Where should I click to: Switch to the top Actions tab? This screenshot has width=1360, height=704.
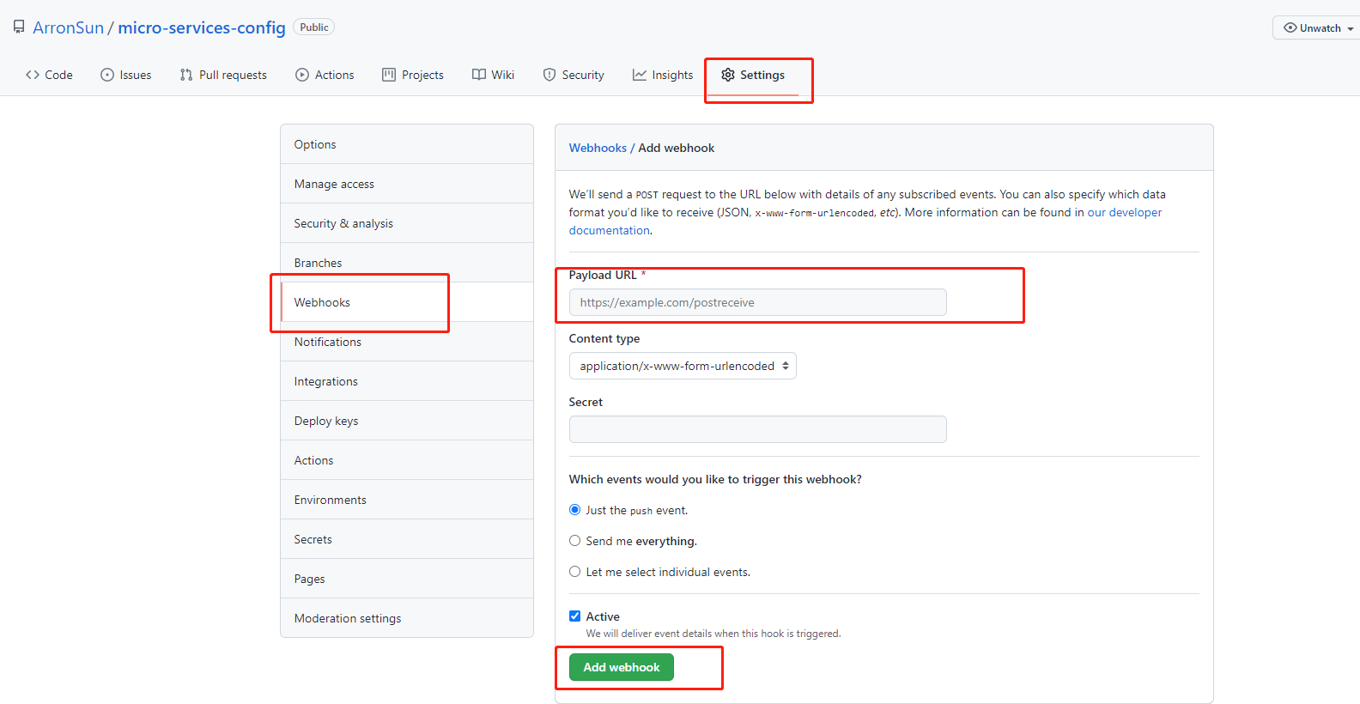[325, 75]
